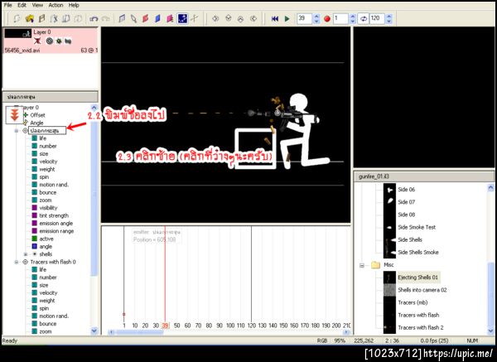The width and height of the screenshot is (497, 362).
Task: Choose the pink force tool icon
Action: click(x=170, y=19)
